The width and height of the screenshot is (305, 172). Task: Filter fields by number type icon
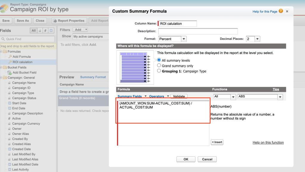(x=45, y=30)
